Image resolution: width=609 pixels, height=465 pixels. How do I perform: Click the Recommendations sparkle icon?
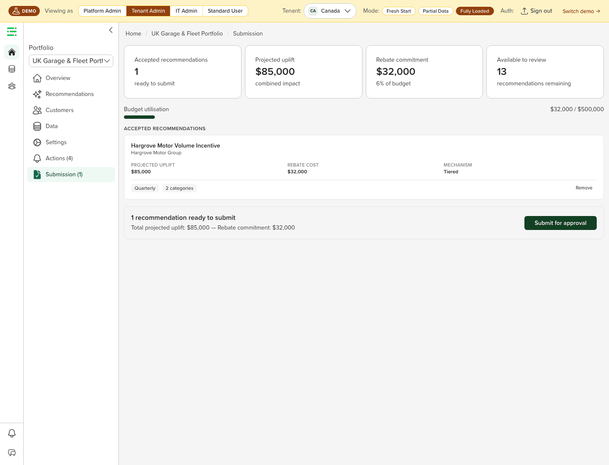point(37,94)
